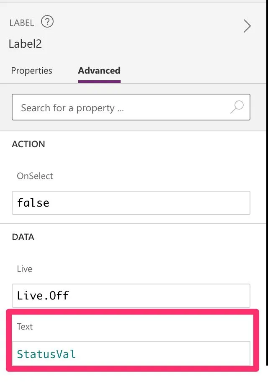
Task: Collapse the pane using the chevron arrow
Action: click(247, 26)
